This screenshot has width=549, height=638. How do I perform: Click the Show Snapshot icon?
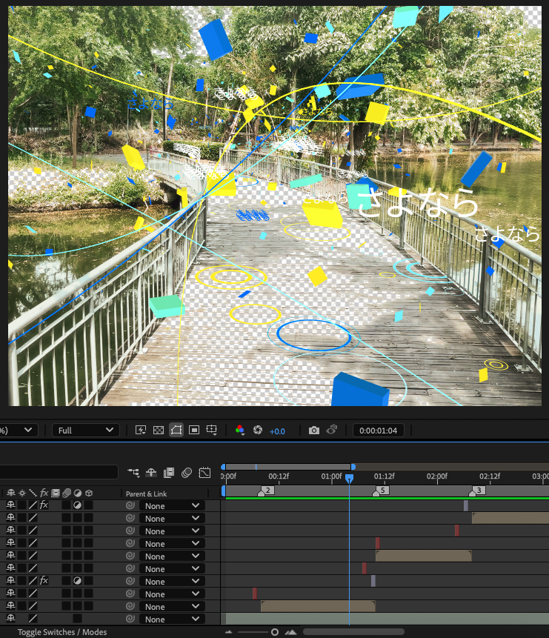[332, 430]
